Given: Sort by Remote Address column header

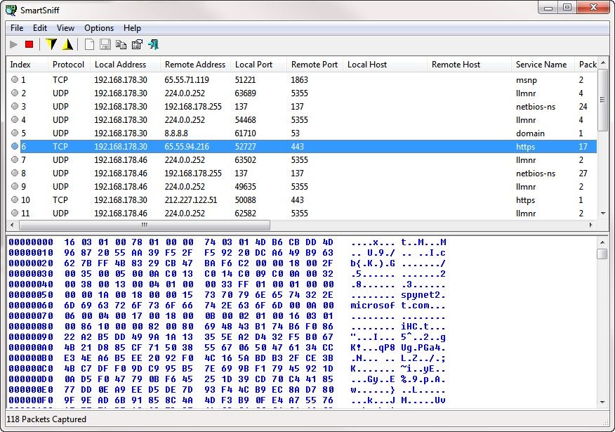Looking at the screenshot, I should (x=194, y=65).
